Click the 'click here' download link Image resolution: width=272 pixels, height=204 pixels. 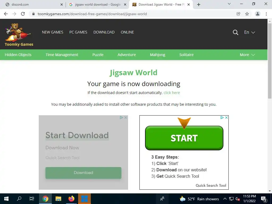click(x=172, y=93)
